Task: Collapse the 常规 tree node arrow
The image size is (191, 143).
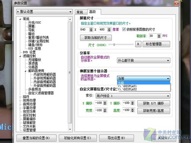Action: tap(20, 19)
